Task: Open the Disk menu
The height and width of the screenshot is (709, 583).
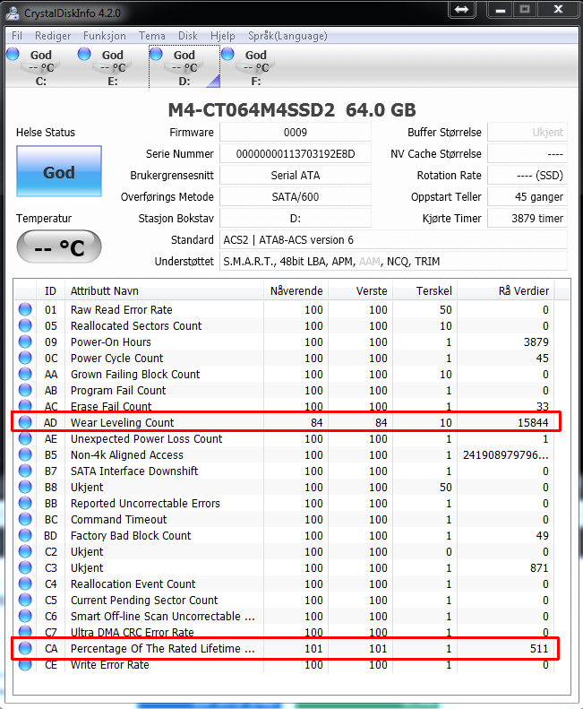Action: tap(187, 36)
